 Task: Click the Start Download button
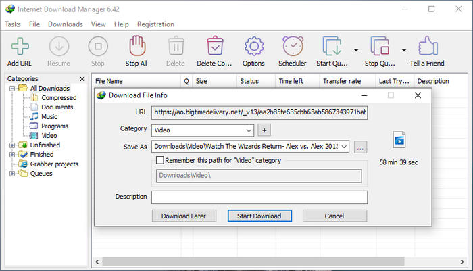(x=259, y=216)
